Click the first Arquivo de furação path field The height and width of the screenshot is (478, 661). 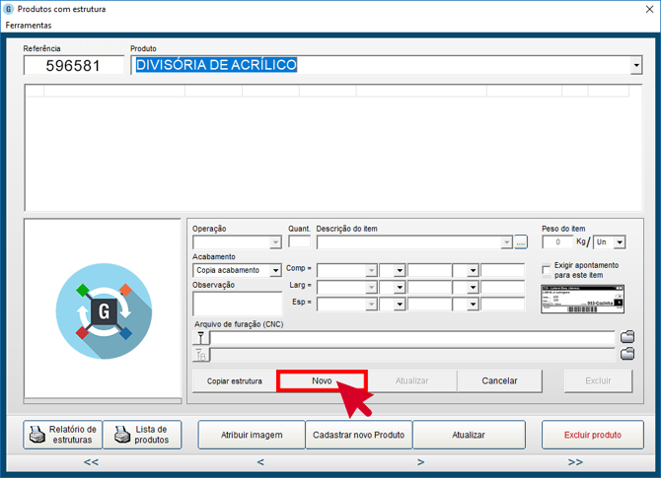(412, 338)
